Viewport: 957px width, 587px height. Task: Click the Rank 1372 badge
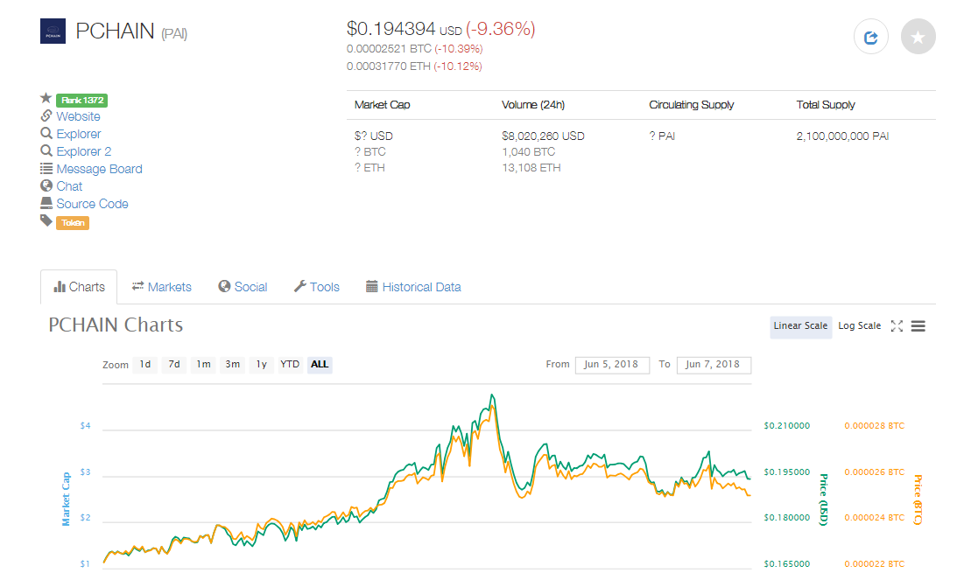81,100
